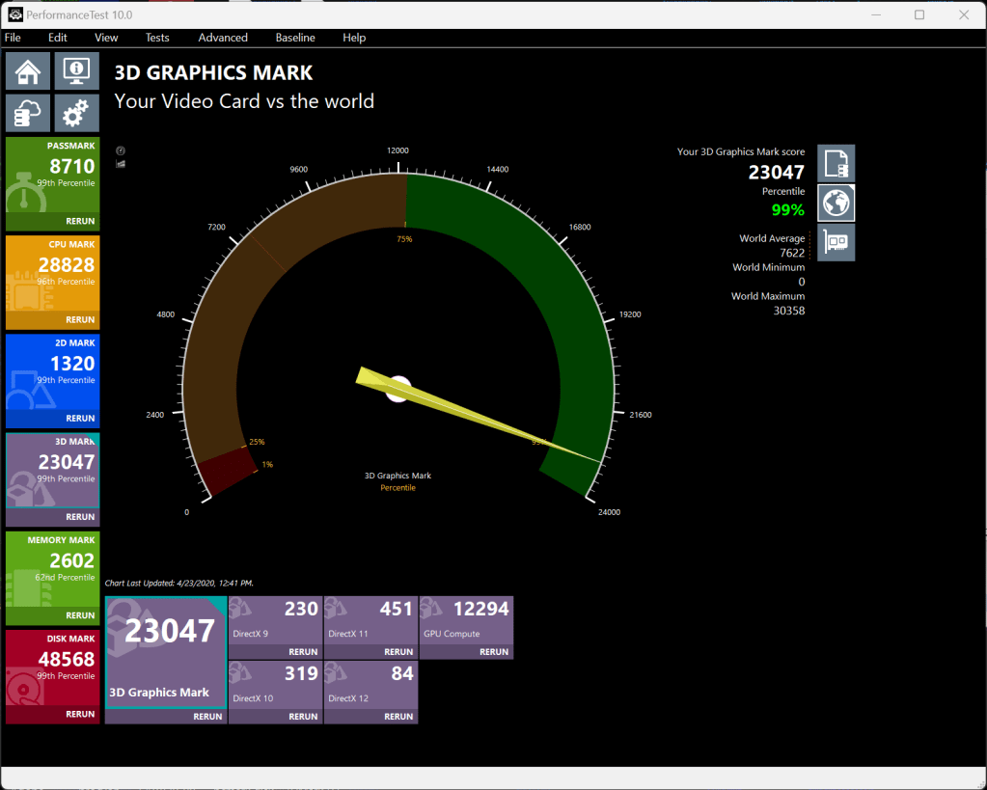
Task: Rerun the GPU Compute test
Action: tap(493, 652)
